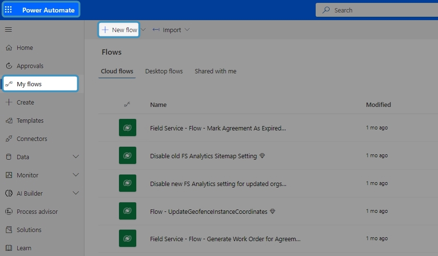The height and width of the screenshot is (256, 438).
Task: Click the search magnifier icon
Action: point(326,10)
